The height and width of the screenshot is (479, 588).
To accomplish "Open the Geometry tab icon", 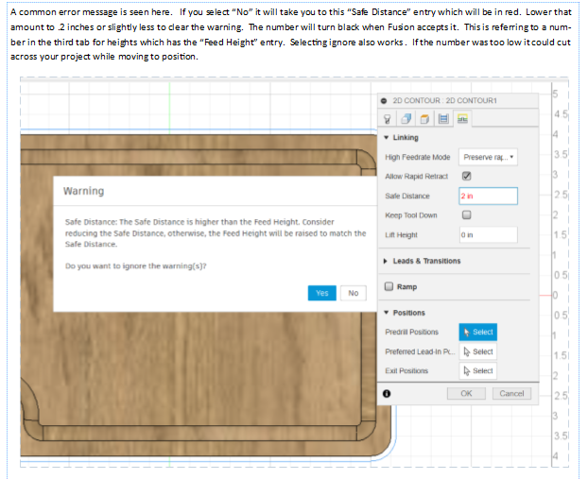I will coord(406,119).
